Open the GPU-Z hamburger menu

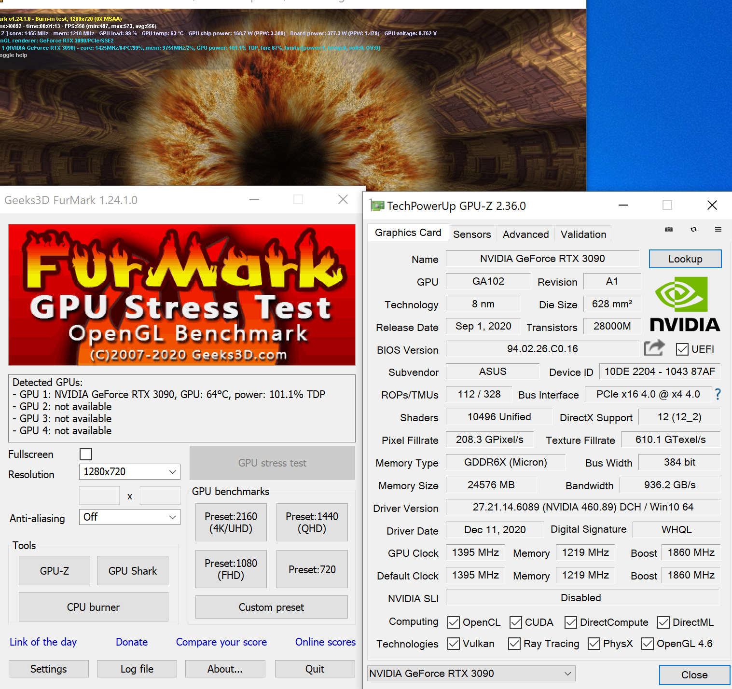718,229
